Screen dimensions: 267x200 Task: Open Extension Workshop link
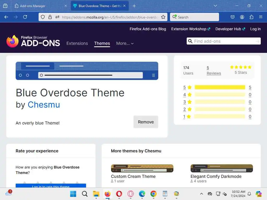[191, 29]
